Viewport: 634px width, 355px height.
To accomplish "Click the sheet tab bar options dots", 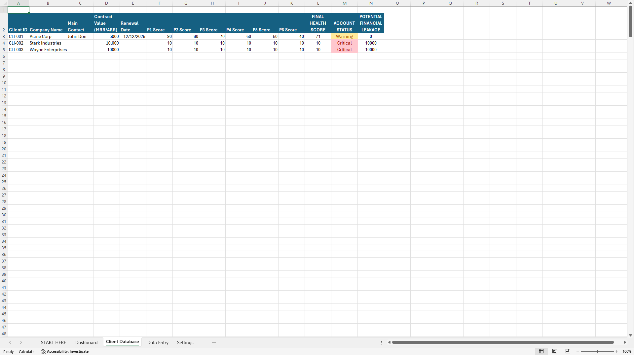I will point(381,343).
